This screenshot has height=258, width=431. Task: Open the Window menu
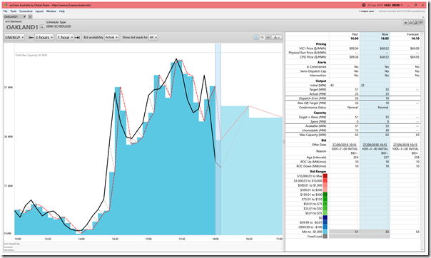tap(51, 11)
